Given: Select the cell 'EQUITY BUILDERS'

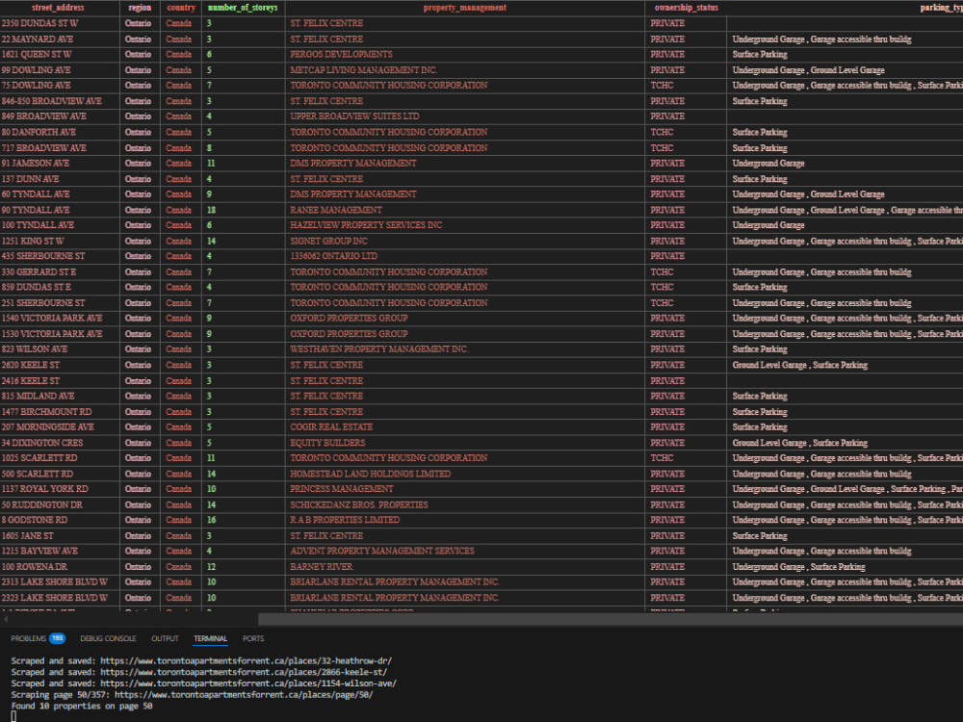Looking at the screenshot, I should [x=465, y=443].
